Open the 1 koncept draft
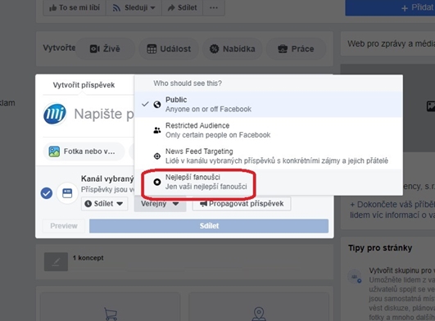The height and width of the screenshot is (321, 435). pos(88,258)
